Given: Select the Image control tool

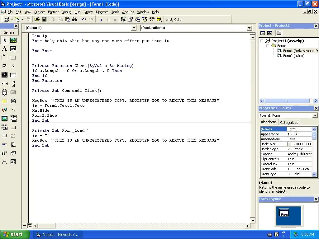Looking at the screenshot, I should pyautogui.click(x=4, y=119).
